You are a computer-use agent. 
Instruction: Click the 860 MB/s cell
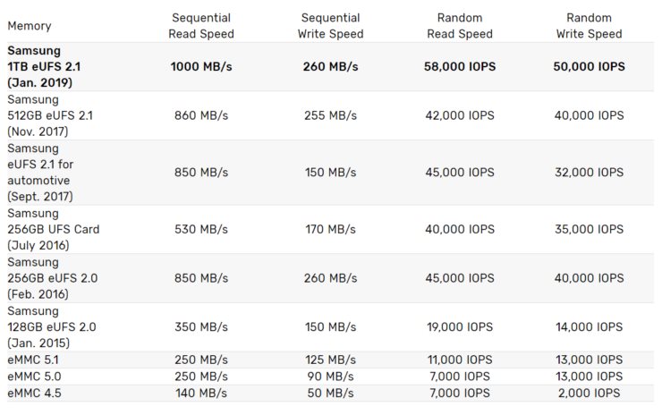(201, 115)
